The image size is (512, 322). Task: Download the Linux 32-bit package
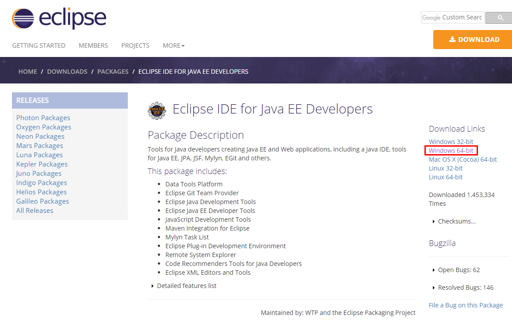[446, 168]
